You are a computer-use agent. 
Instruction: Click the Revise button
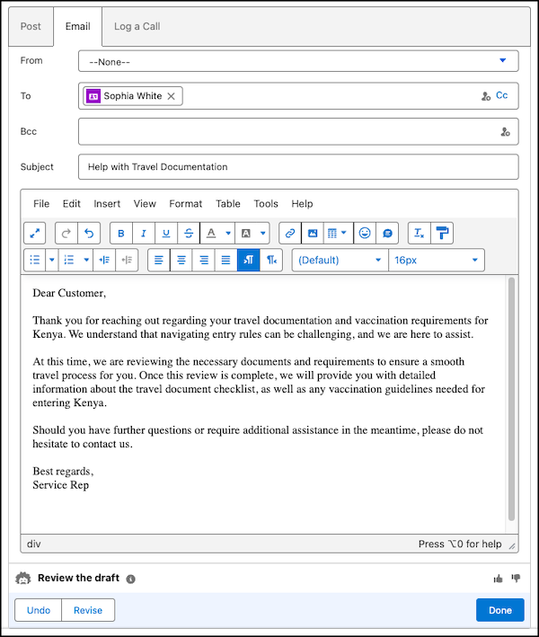(x=88, y=610)
